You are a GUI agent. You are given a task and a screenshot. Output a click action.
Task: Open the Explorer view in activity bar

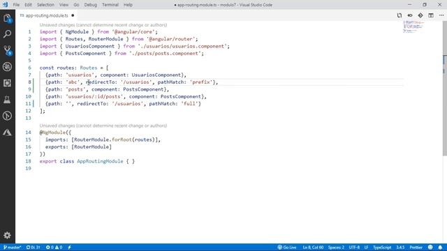click(x=7, y=19)
